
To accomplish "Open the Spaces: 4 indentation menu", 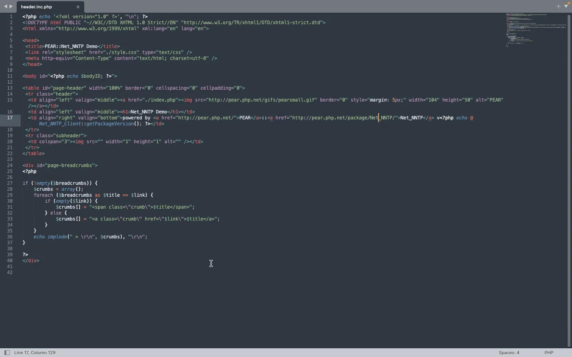I will tap(509, 353).
